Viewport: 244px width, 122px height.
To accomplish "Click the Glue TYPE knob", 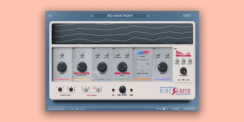I will tap(62, 54).
